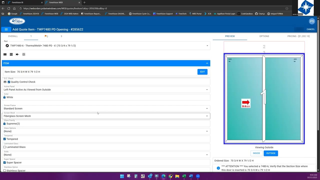Click the lock icon beside White color
This screenshot has height=180, width=320.
tap(4, 97)
